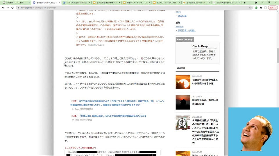The image size is (279, 156).
Task: Click the redacted モデルナ document image
Action: pyautogui.click(x=113, y=153)
